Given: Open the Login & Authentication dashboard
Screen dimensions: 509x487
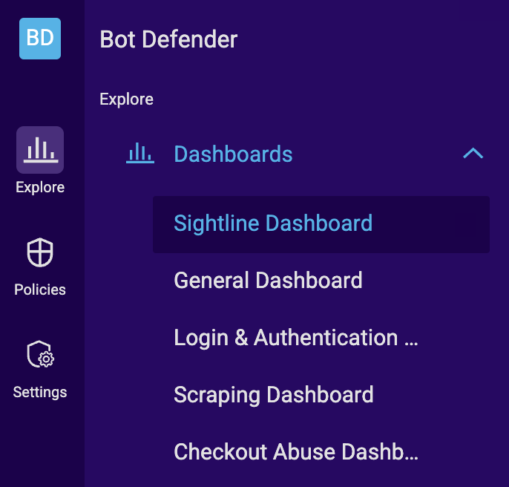Looking at the screenshot, I should [296, 338].
